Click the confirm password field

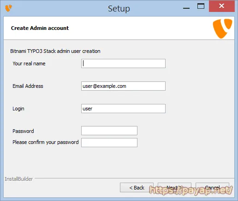click(x=109, y=143)
